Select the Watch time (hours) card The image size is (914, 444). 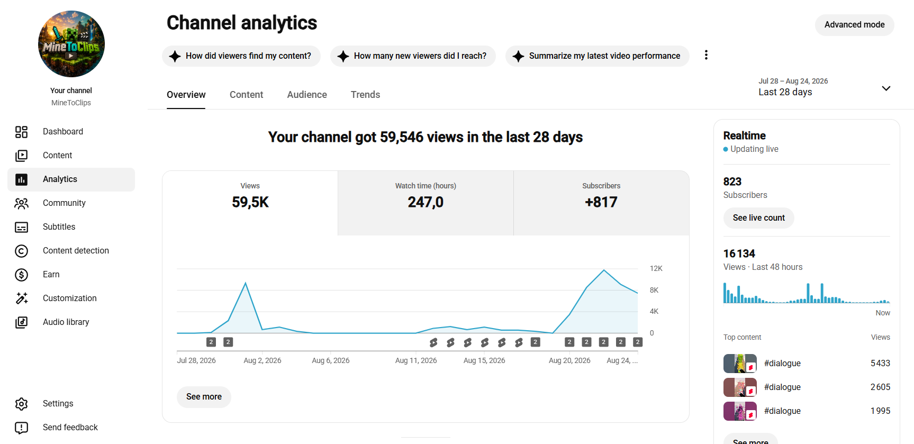pos(426,203)
